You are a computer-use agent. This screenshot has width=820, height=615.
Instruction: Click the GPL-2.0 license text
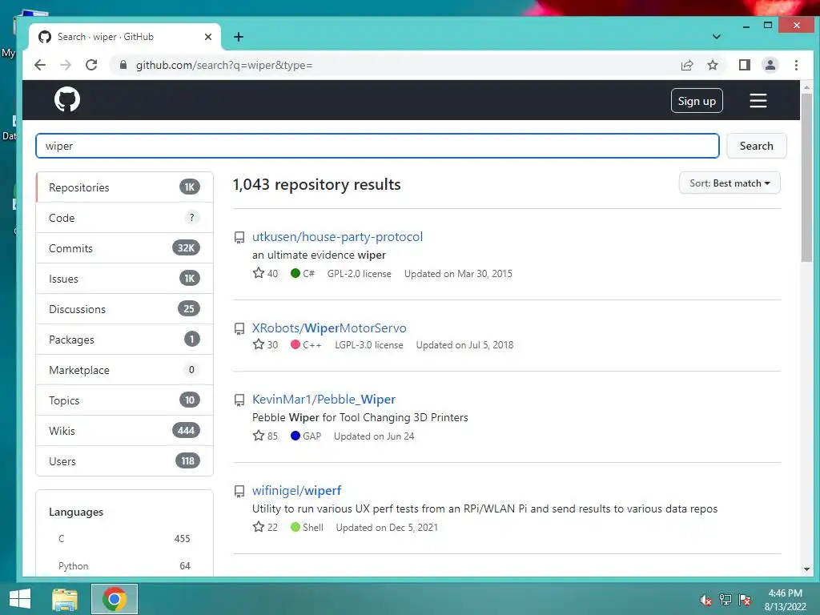pyautogui.click(x=360, y=274)
